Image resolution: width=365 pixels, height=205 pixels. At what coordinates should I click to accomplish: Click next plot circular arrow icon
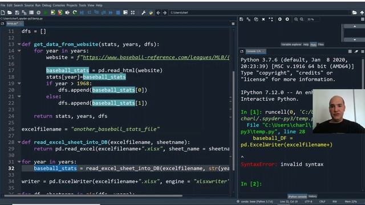pos(287,19)
